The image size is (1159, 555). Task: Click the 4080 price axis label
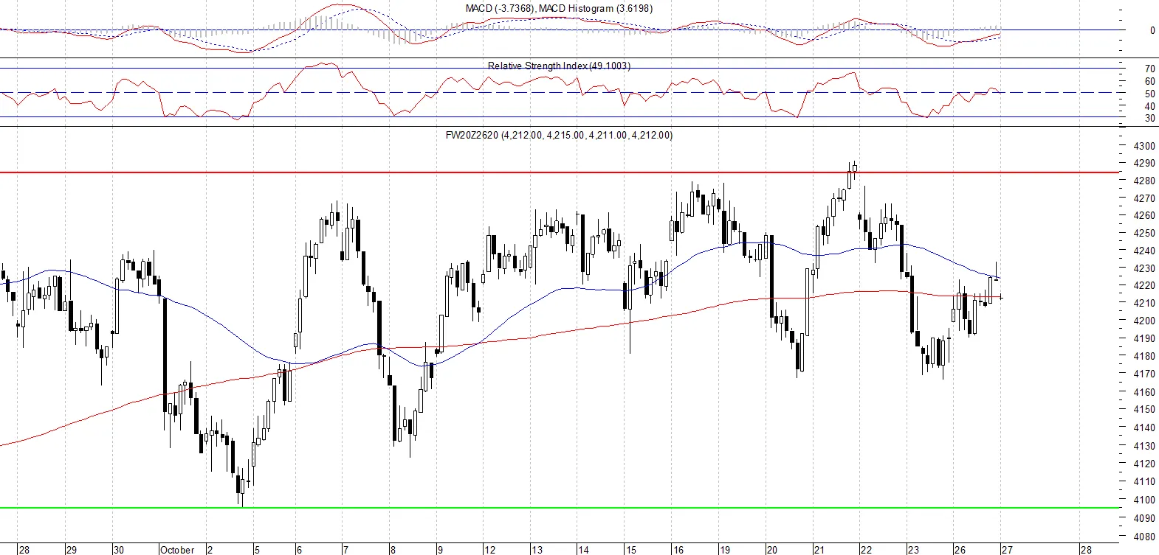click(1145, 537)
